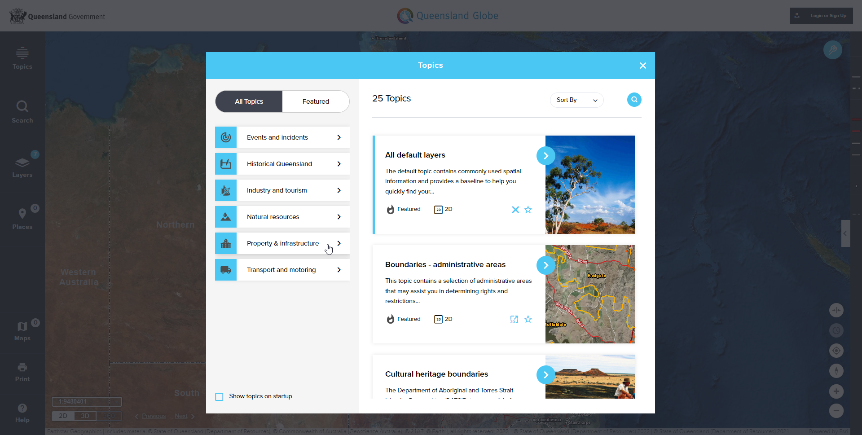The height and width of the screenshot is (435, 862).
Task: Click the search magnifier icon in Topics
Action: (634, 100)
